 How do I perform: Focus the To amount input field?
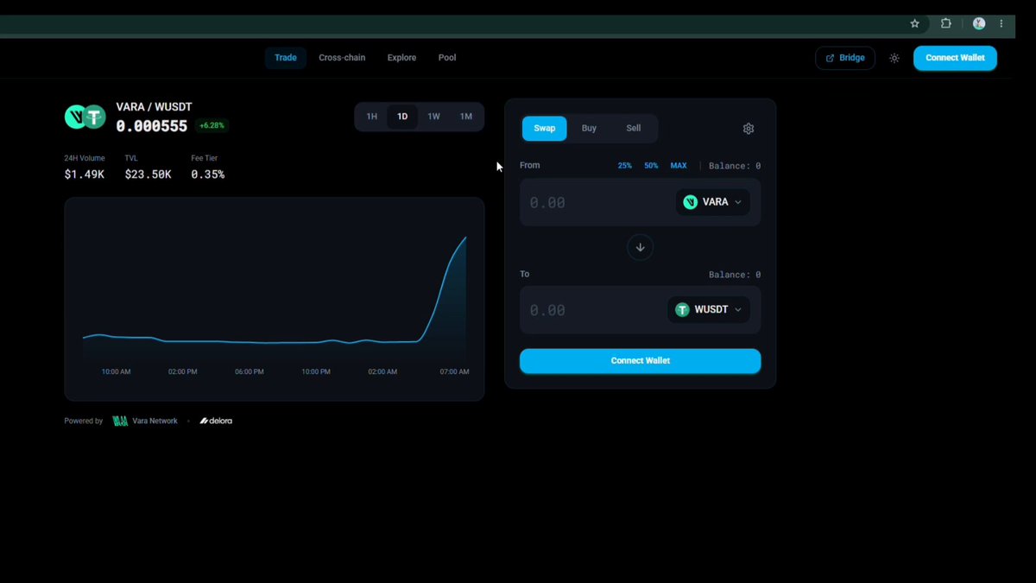(x=594, y=310)
